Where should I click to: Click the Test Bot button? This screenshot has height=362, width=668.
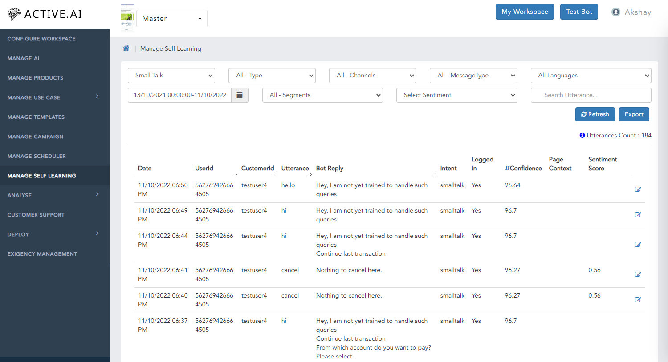coord(579,12)
